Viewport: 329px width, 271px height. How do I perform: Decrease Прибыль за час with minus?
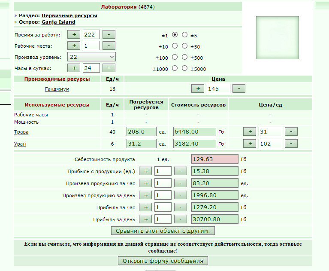point(181,207)
